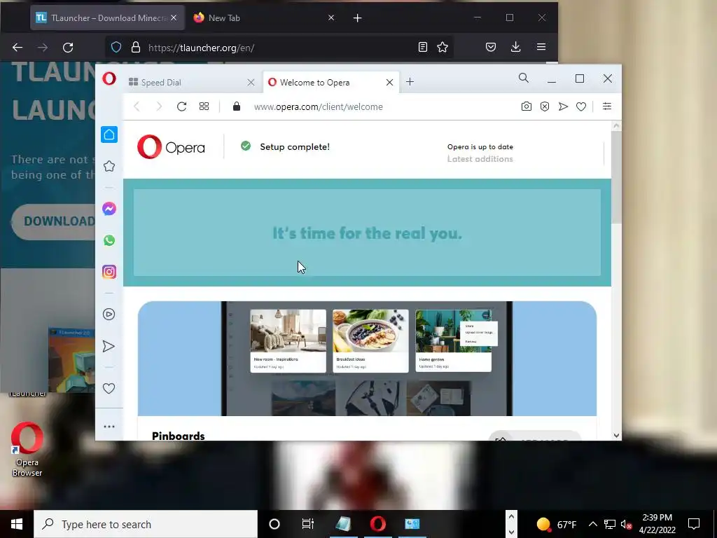This screenshot has height=538, width=717.
Task: Open Task View on taskbar
Action: tap(308, 524)
